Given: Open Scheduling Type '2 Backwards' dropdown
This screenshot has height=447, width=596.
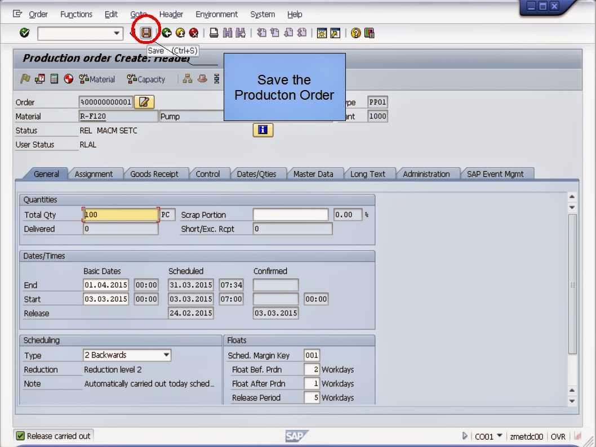Looking at the screenshot, I should [166, 355].
